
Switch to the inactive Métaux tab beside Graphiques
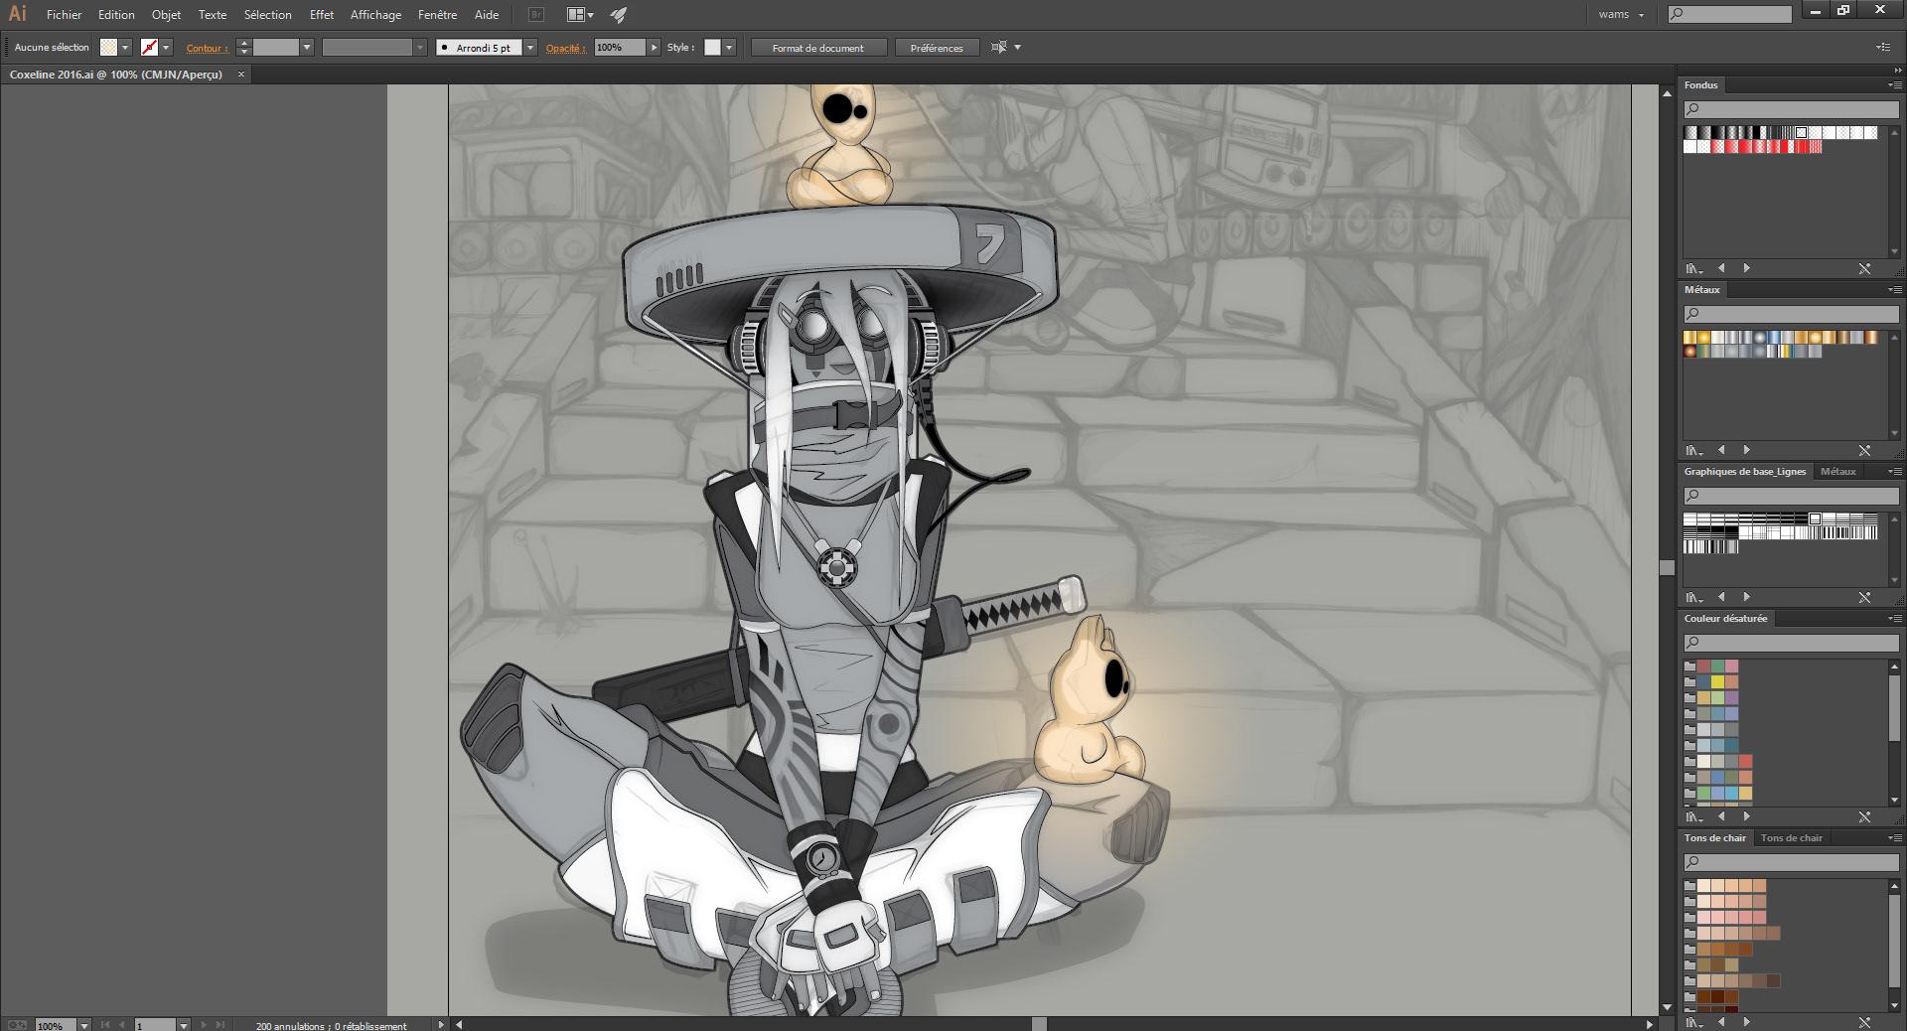[1837, 472]
